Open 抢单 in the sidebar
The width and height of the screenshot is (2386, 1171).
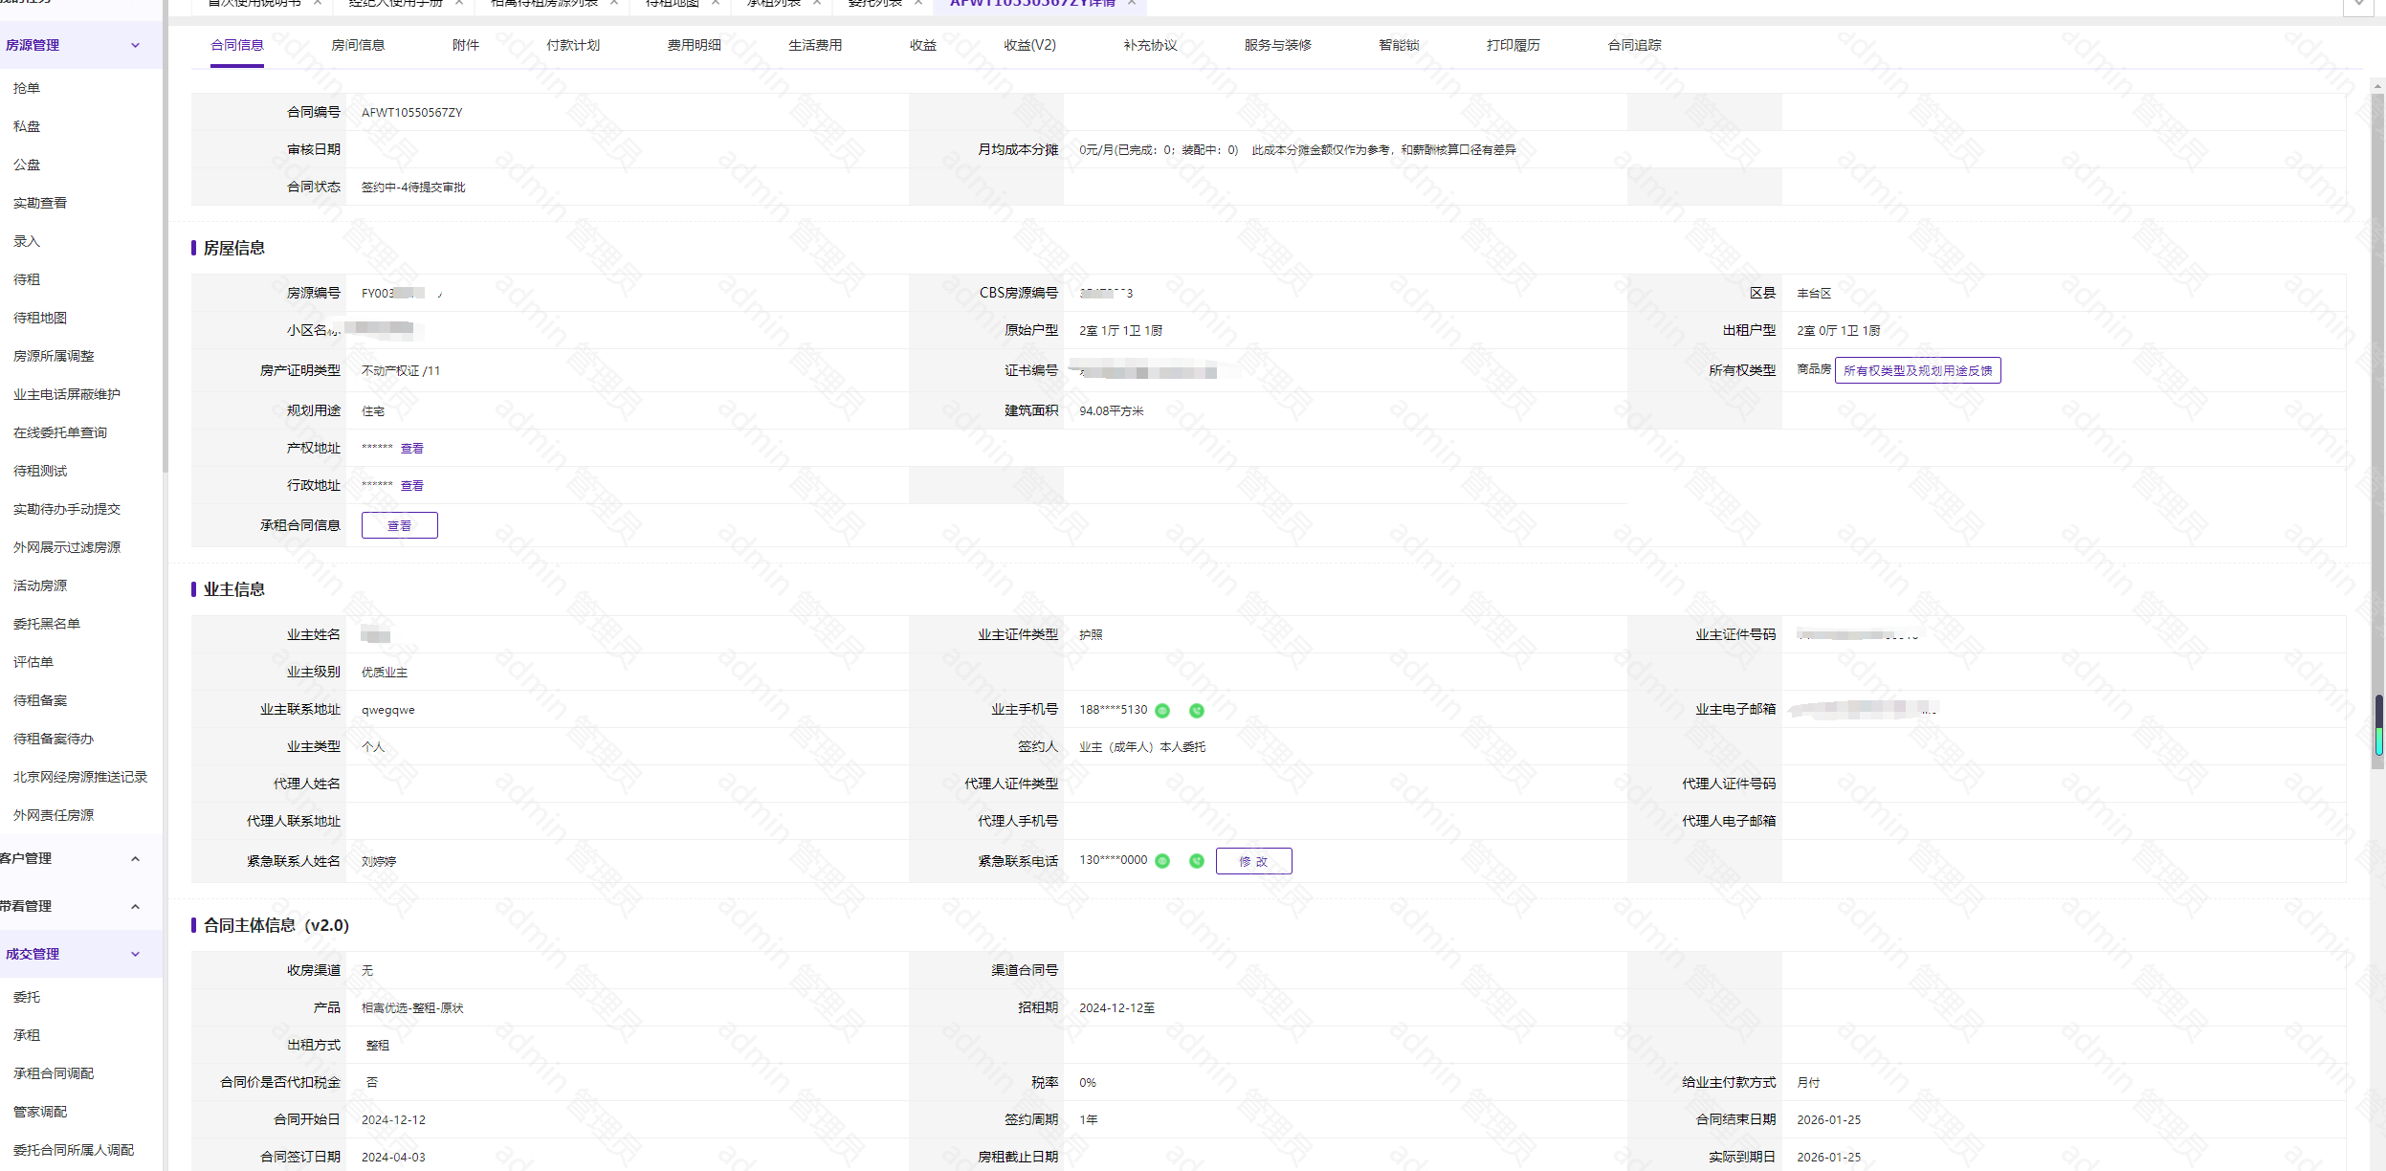pos(27,88)
